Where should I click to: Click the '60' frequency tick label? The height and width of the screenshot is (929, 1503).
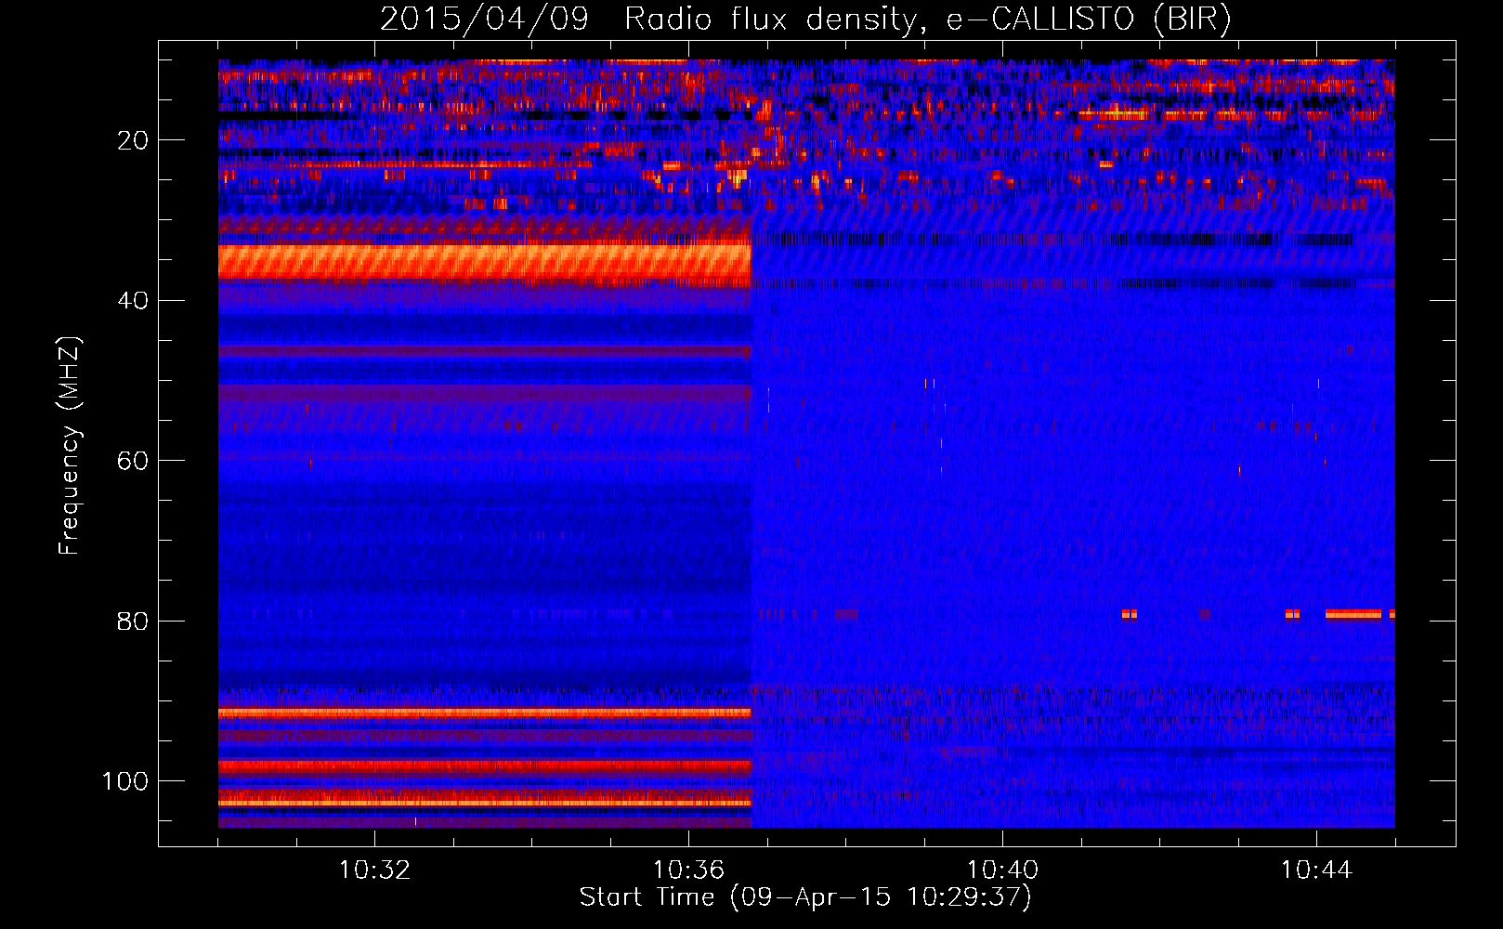[133, 461]
